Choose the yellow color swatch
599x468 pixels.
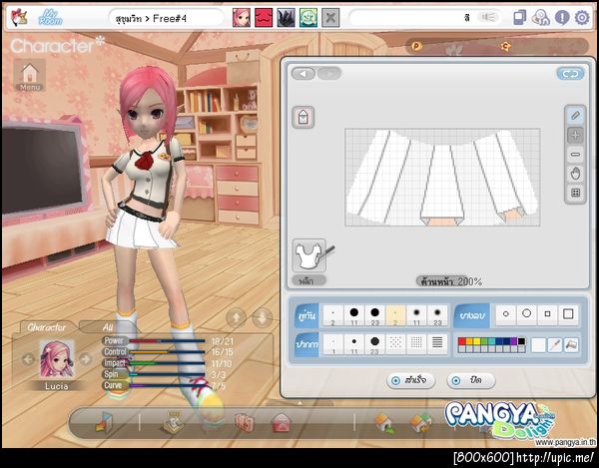(x=476, y=341)
